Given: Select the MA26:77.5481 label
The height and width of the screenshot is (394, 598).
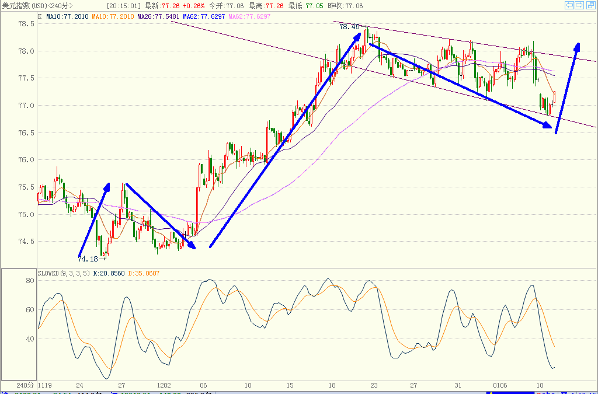Looking at the screenshot, I should tap(158, 17).
